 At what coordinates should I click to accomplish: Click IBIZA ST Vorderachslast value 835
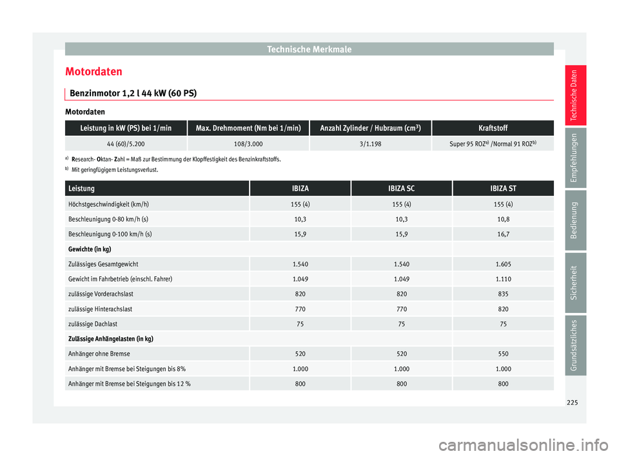(504, 294)
